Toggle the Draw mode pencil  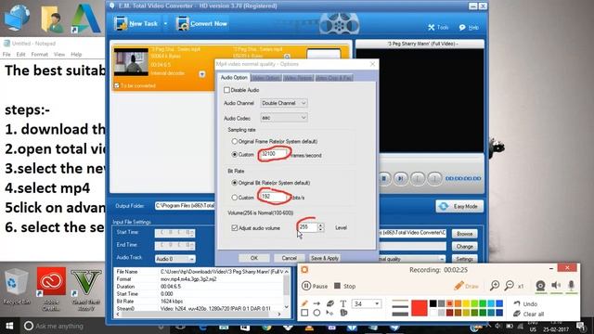(x=466, y=286)
